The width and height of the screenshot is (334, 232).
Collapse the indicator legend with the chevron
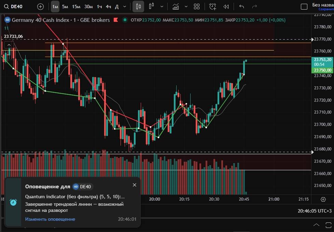(x=9, y=45)
